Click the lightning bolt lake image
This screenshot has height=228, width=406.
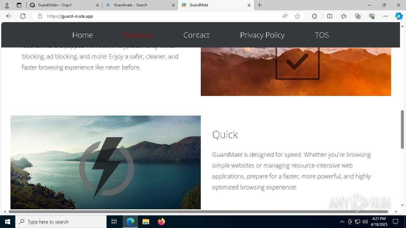point(106,162)
